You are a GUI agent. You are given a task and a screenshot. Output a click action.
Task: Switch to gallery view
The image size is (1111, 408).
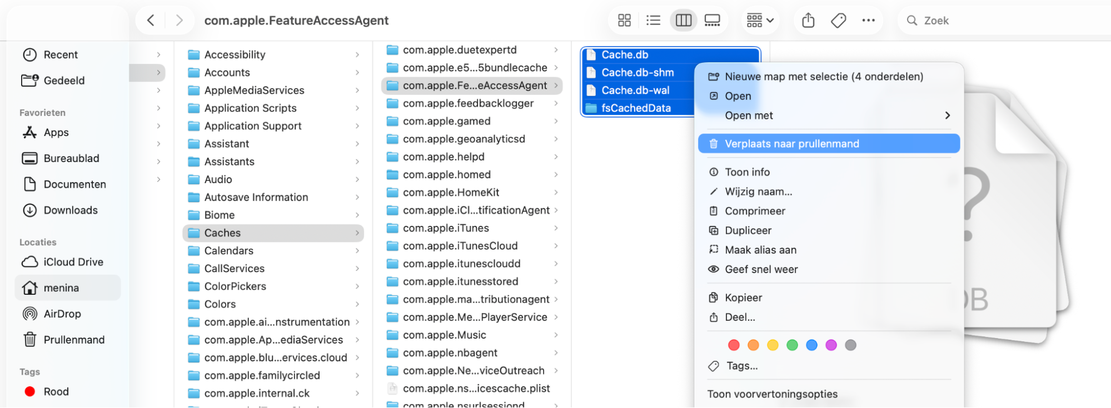click(x=712, y=21)
